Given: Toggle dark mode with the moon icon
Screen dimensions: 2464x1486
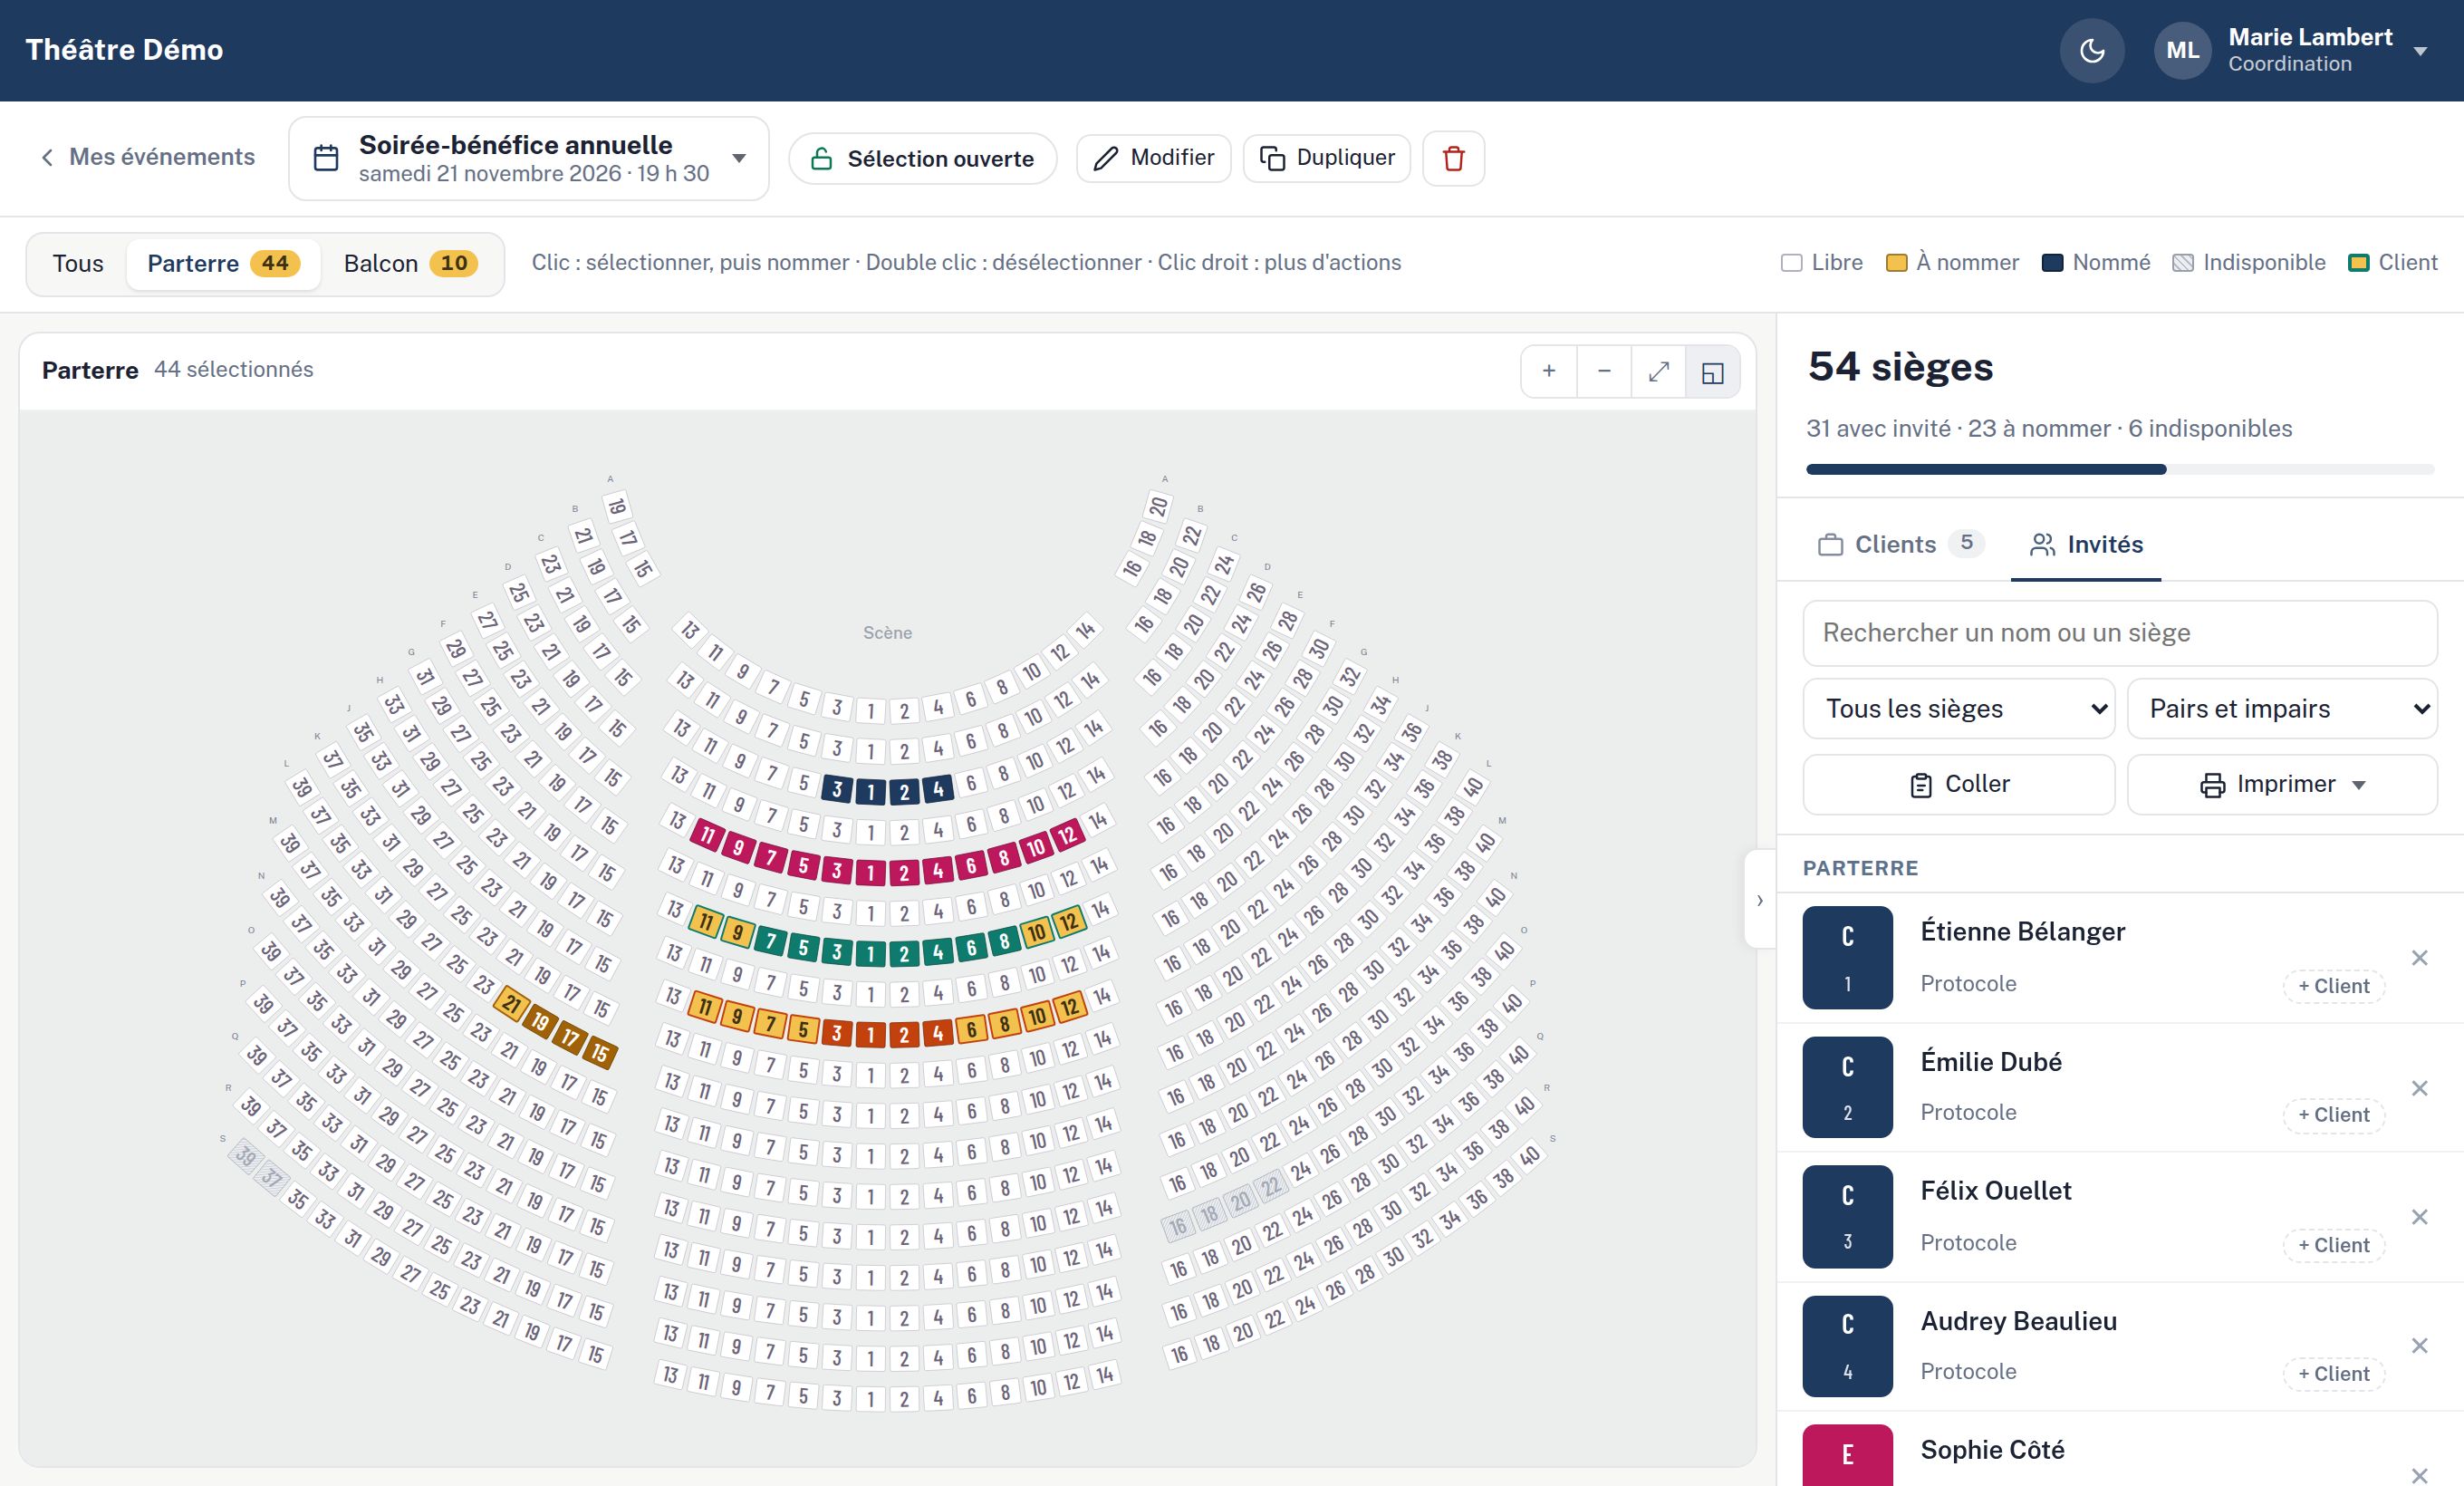Looking at the screenshot, I should click(2092, 51).
